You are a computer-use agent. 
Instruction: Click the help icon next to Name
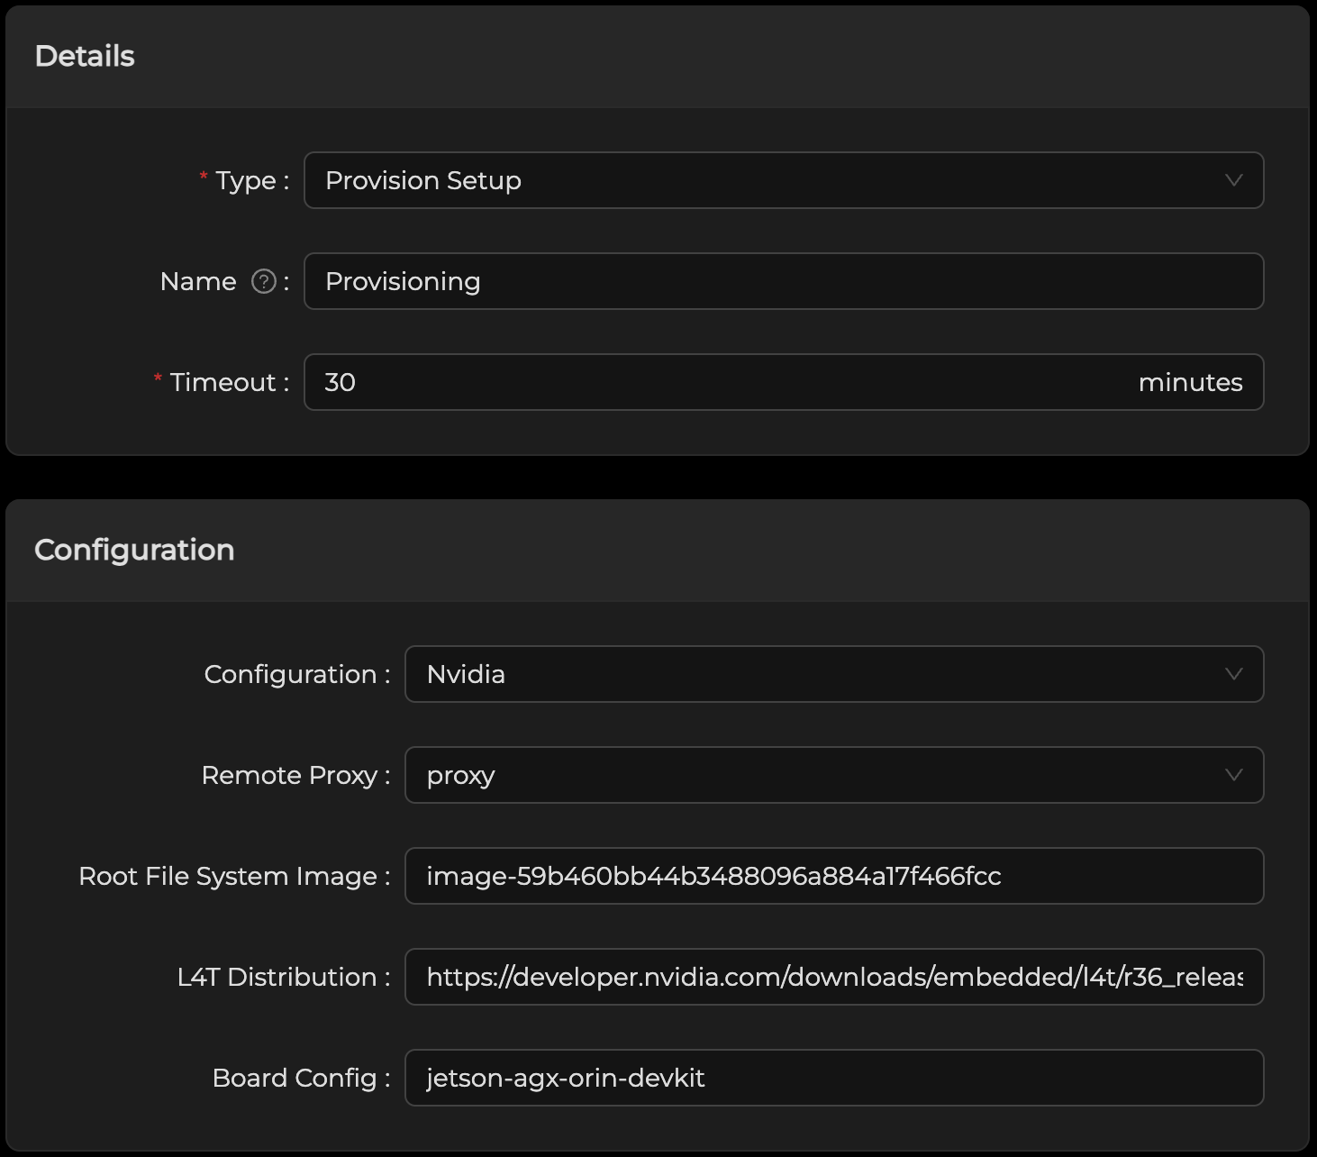(x=262, y=282)
